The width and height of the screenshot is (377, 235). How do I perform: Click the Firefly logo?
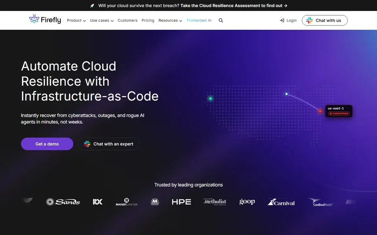pos(45,19)
